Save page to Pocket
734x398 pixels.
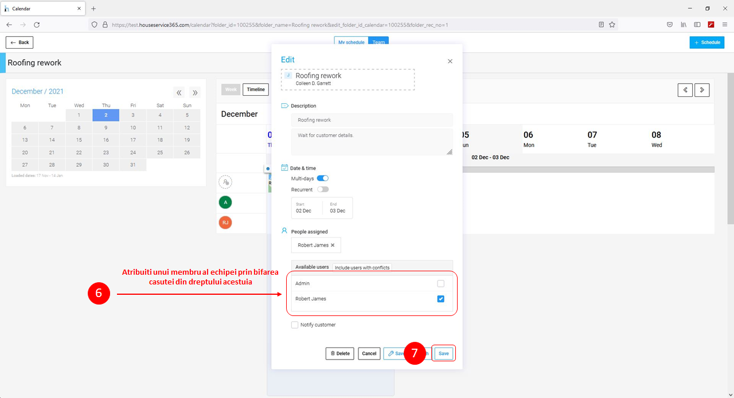(x=669, y=25)
